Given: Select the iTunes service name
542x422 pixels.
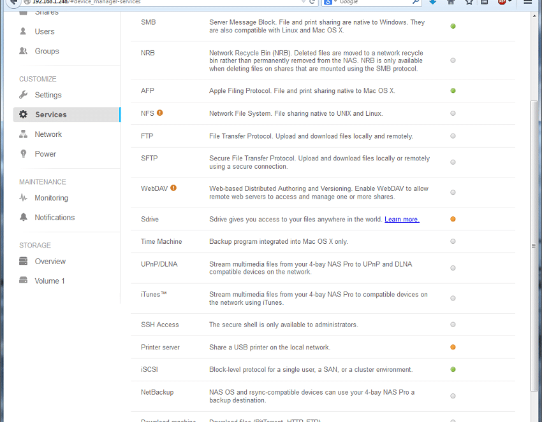Looking at the screenshot, I should click(x=154, y=294).
